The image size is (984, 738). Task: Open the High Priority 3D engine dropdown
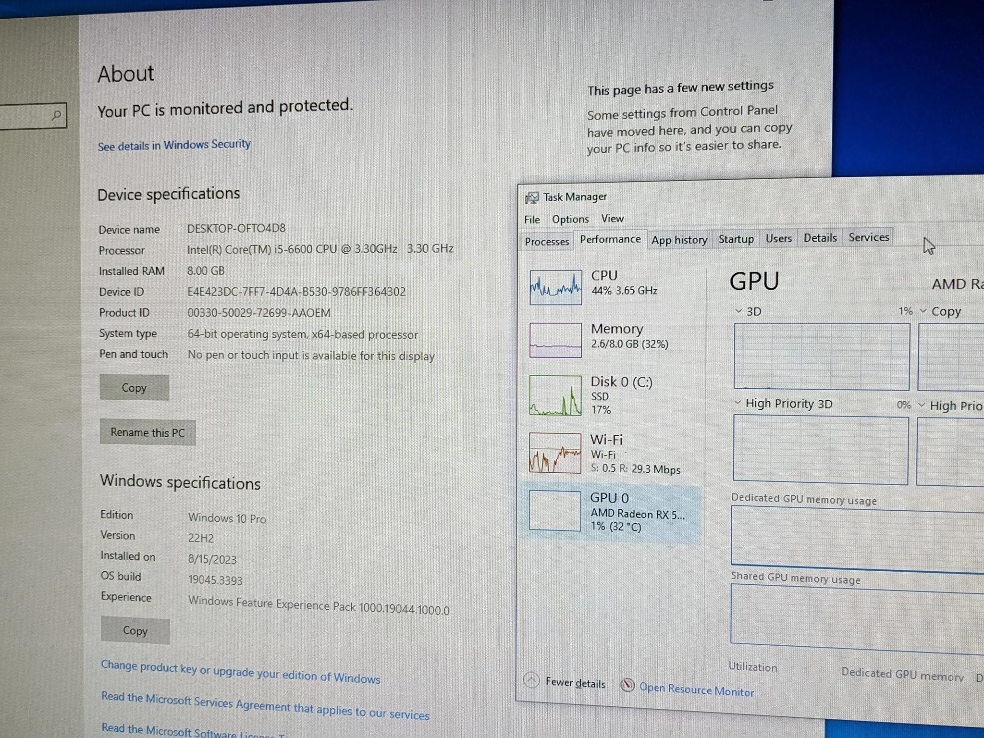738,403
